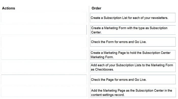Choose the 'Check the Form for errors' item
The width and height of the screenshot is (178, 99).
(133, 42)
